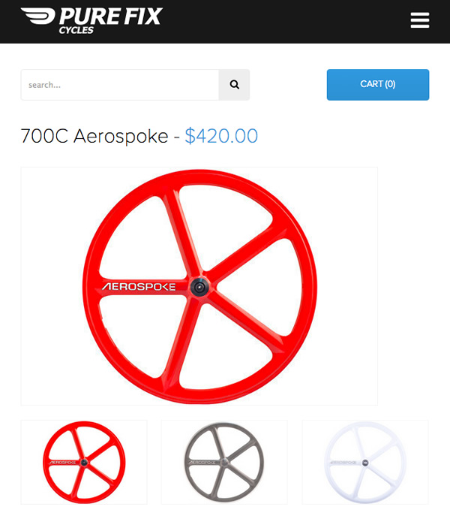This screenshot has width=450, height=528.
Task: Click the hub of the red thumbnail wheel
Action: click(84, 463)
